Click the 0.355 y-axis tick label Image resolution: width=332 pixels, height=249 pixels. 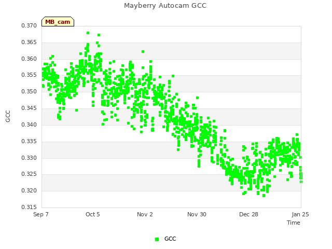[x=29, y=75]
